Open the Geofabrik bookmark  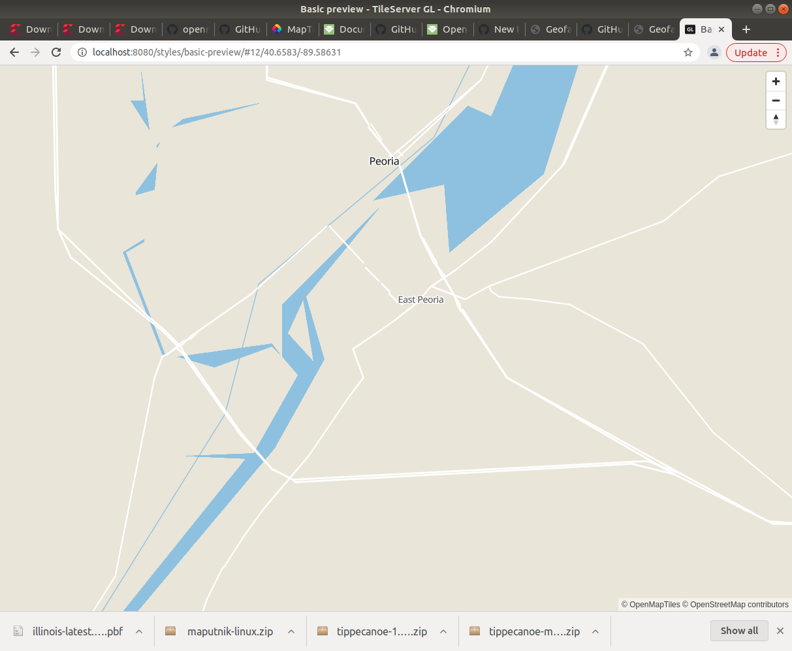pos(550,29)
